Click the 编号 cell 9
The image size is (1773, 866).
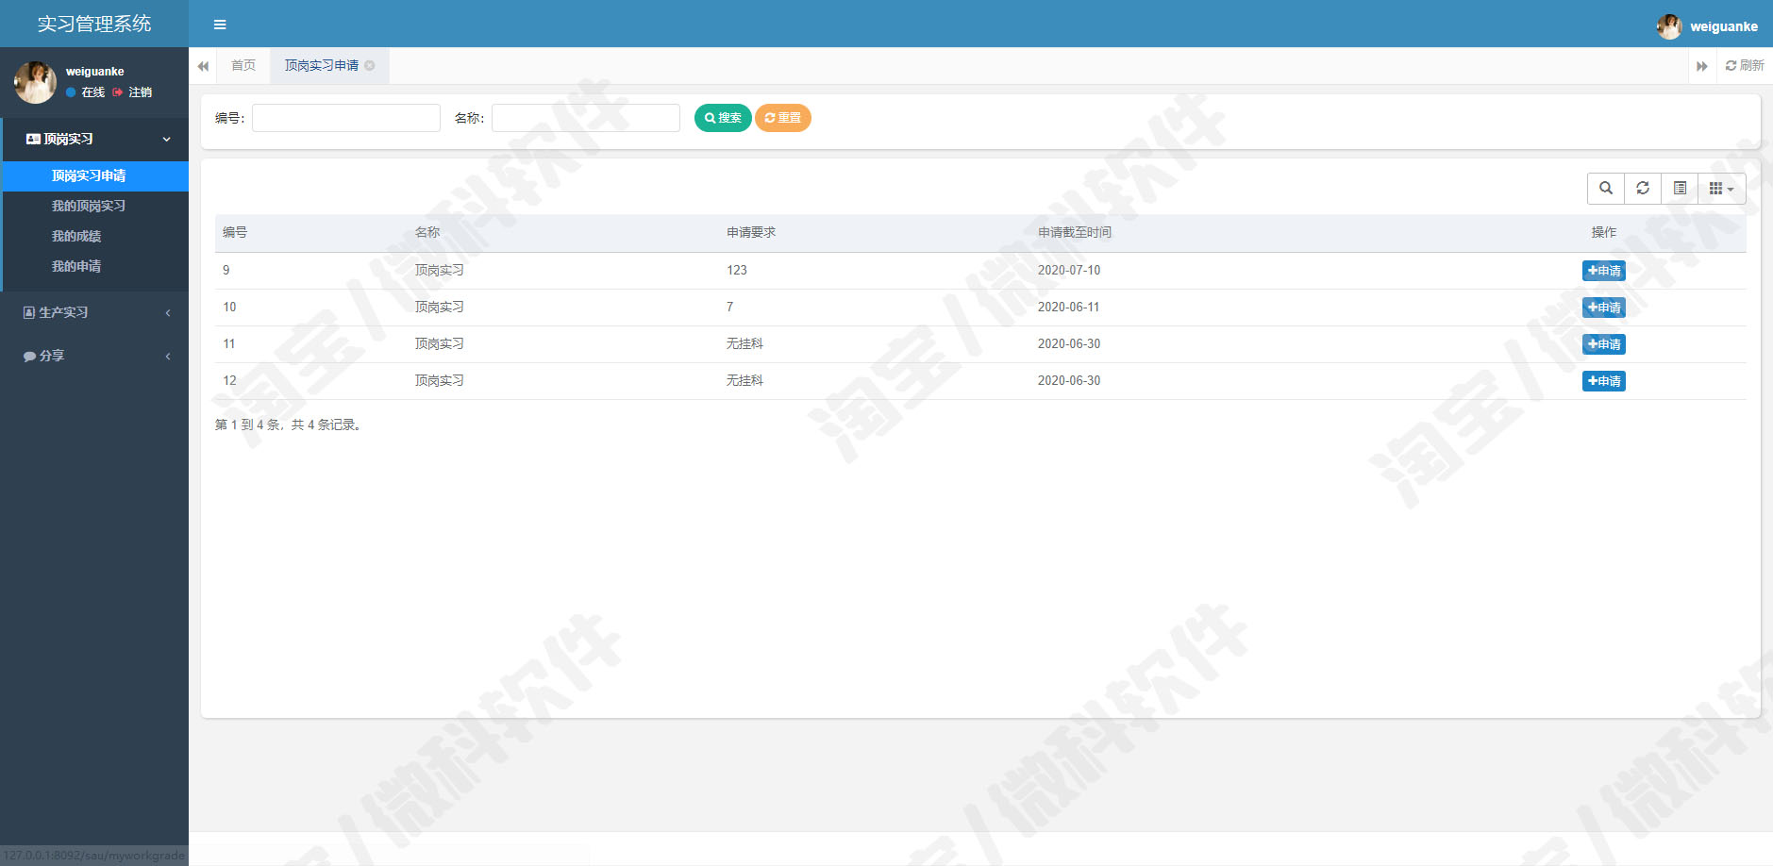click(x=226, y=270)
